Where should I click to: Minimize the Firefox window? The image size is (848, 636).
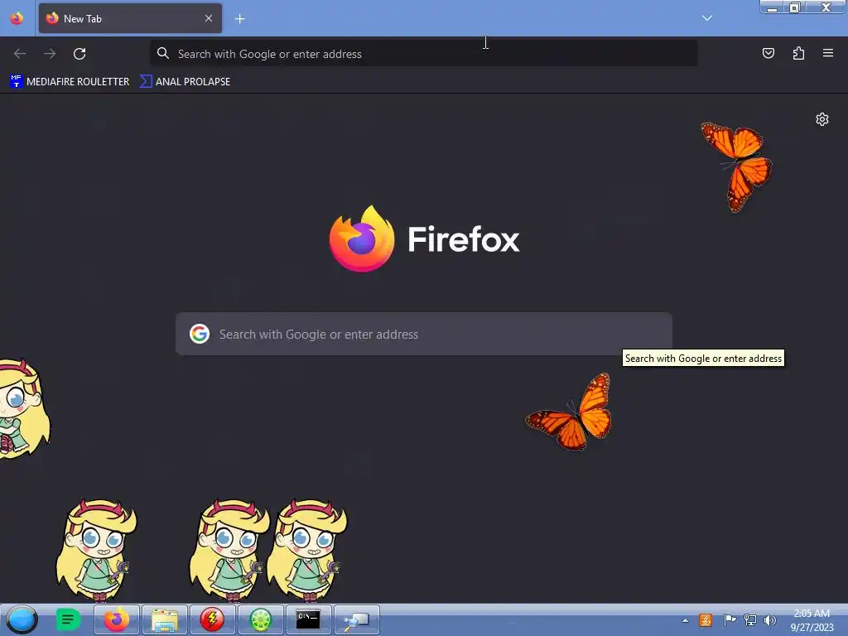coord(773,7)
